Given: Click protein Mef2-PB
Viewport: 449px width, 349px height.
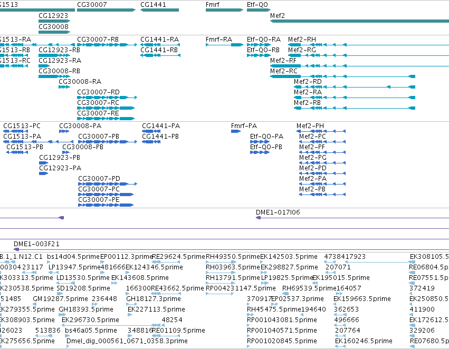Looking at the screenshot, I should point(312,189).
